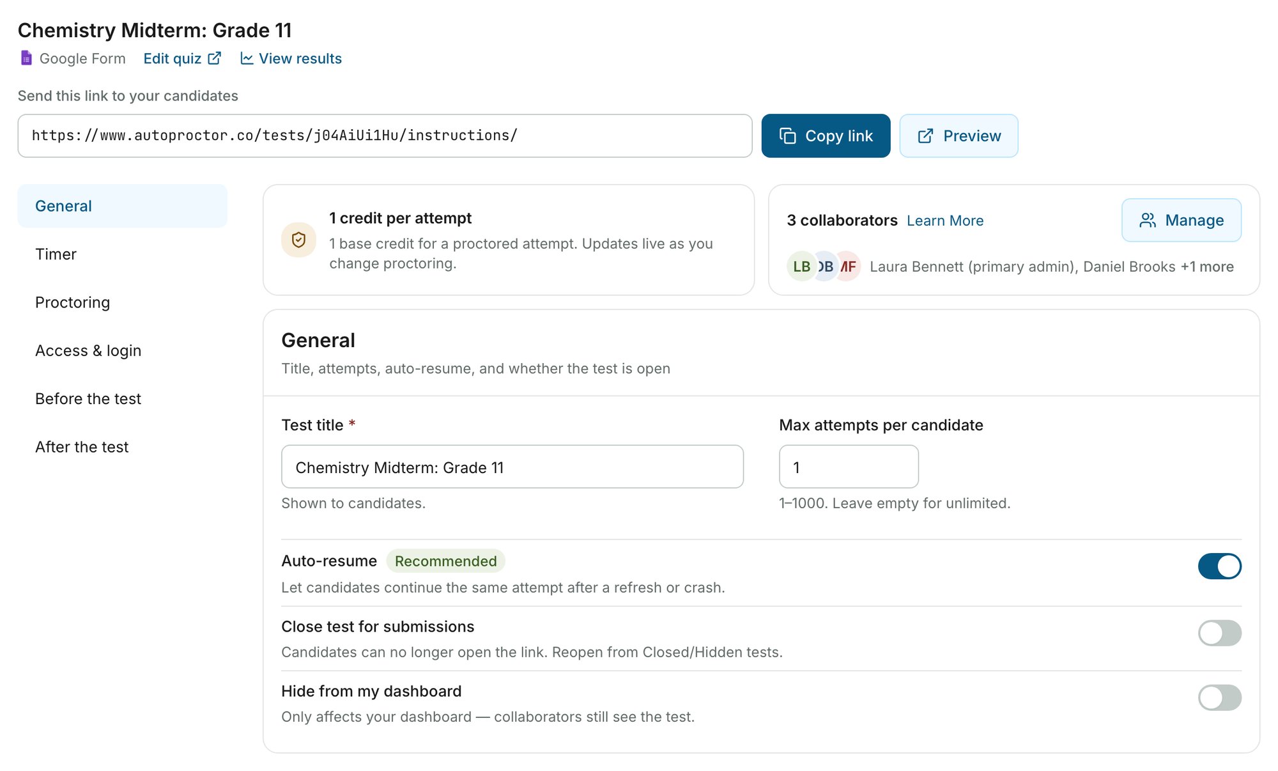Image resolution: width=1278 pixels, height=771 pixels.
Task: Click the LB collaborator avatar
Action: (x=801, y=267)
